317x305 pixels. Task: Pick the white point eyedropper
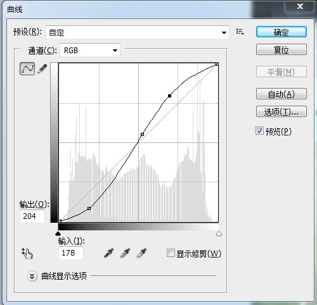pos(142,253)
